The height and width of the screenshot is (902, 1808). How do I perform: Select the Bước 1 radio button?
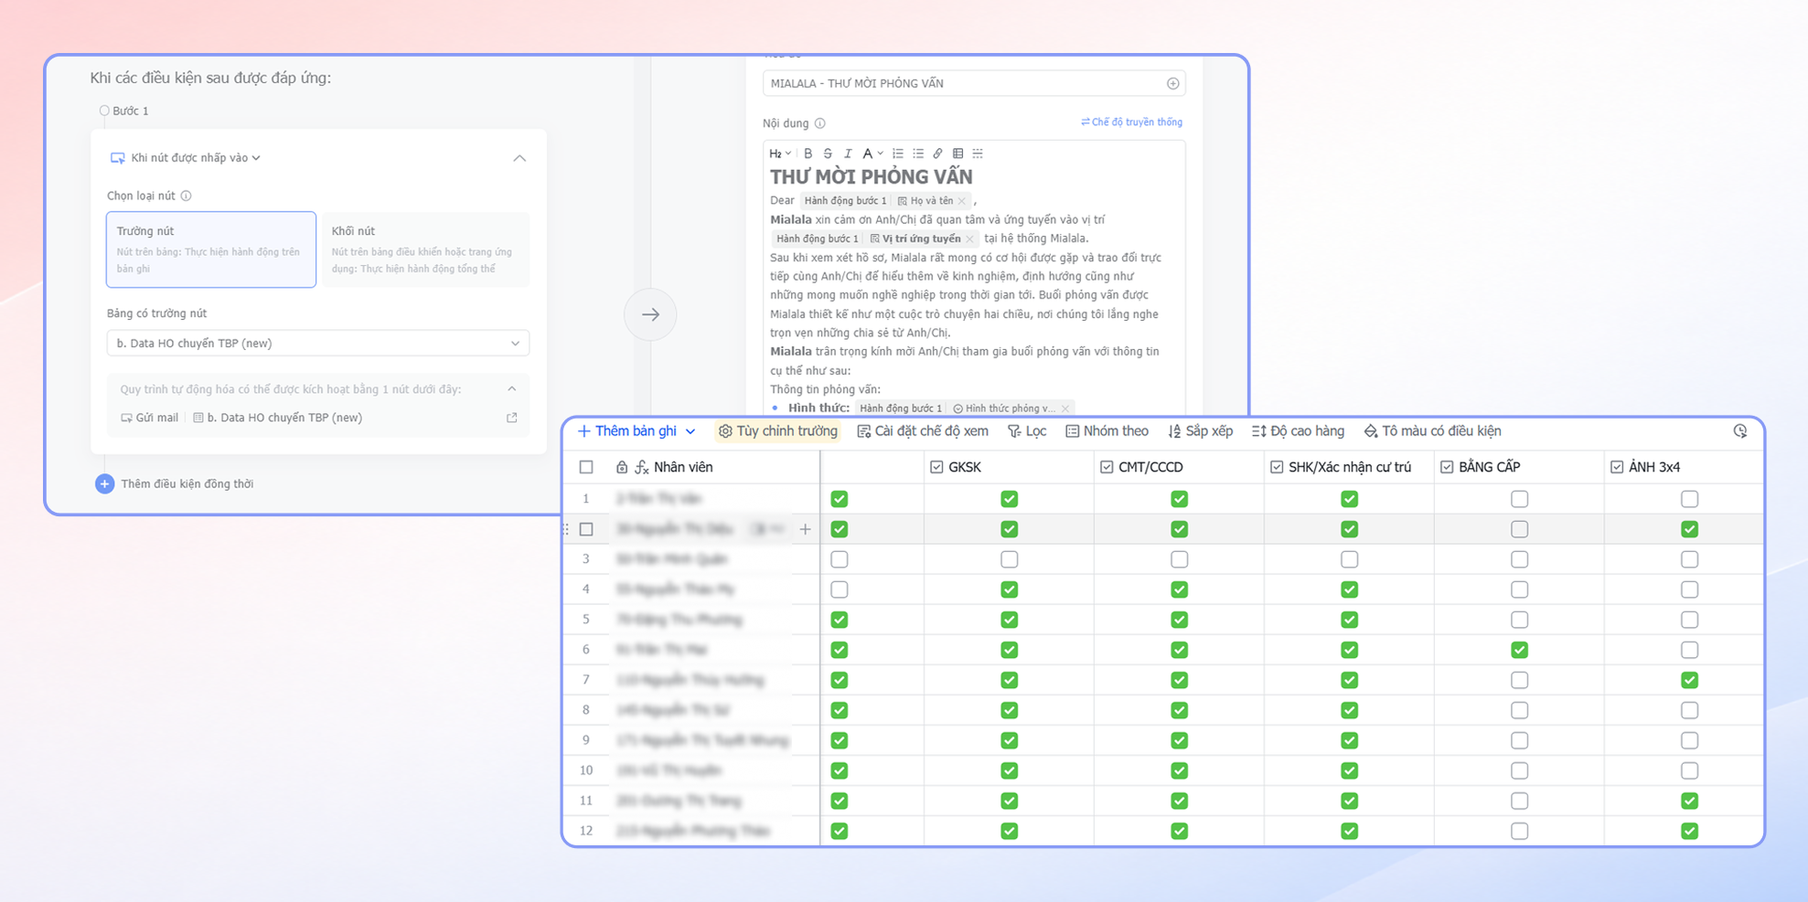[x=104, y=111]
